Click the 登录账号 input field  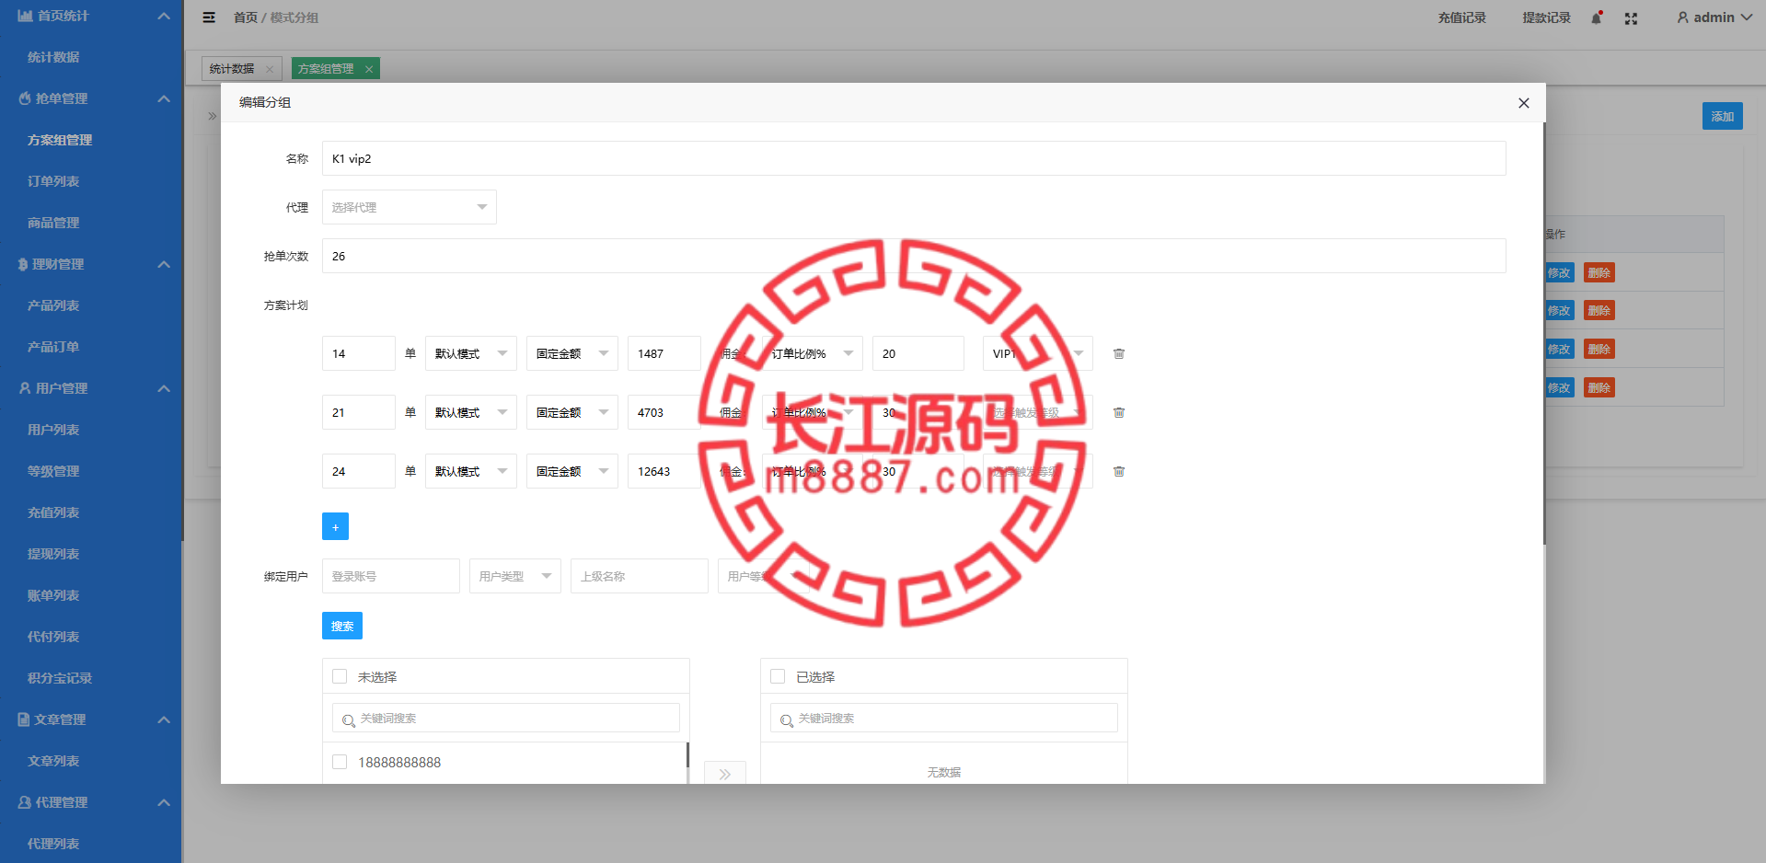pos(391,576)
